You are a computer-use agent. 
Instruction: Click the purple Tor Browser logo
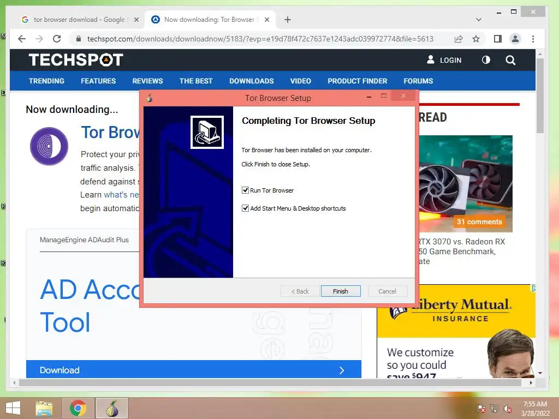click(49, 146)
